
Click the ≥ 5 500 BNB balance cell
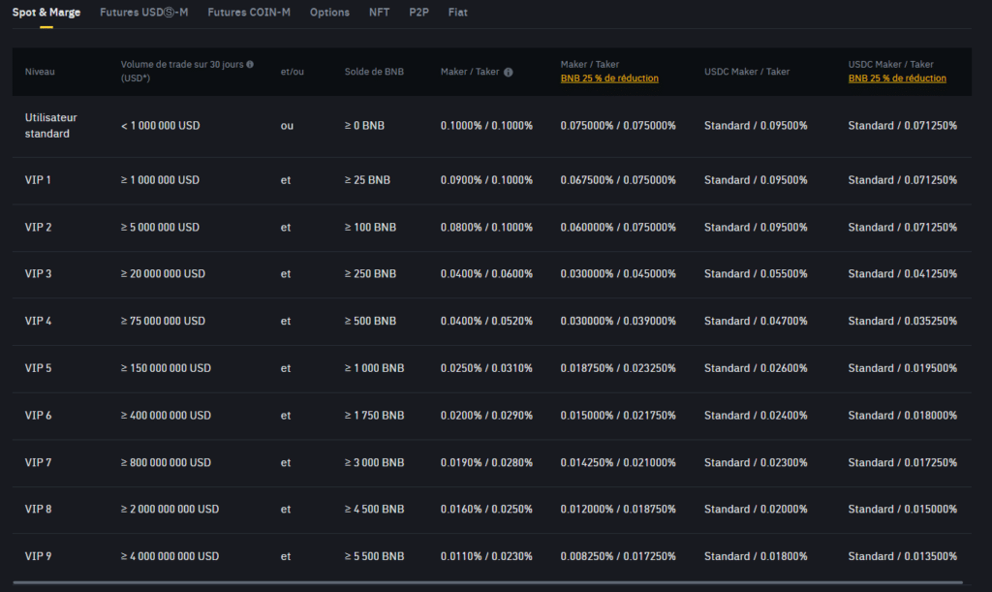pos(374,556)
